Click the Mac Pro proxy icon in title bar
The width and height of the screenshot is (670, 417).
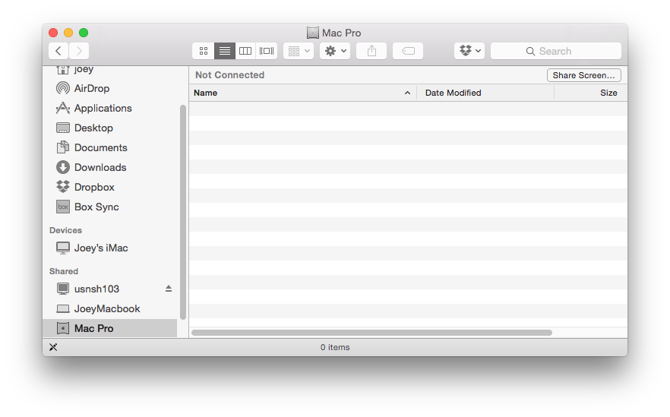click(x=313, y=33)
